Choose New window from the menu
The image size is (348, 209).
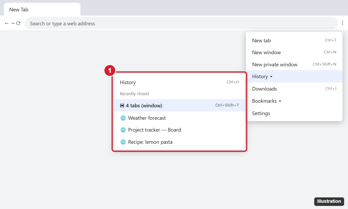point(294,52)
